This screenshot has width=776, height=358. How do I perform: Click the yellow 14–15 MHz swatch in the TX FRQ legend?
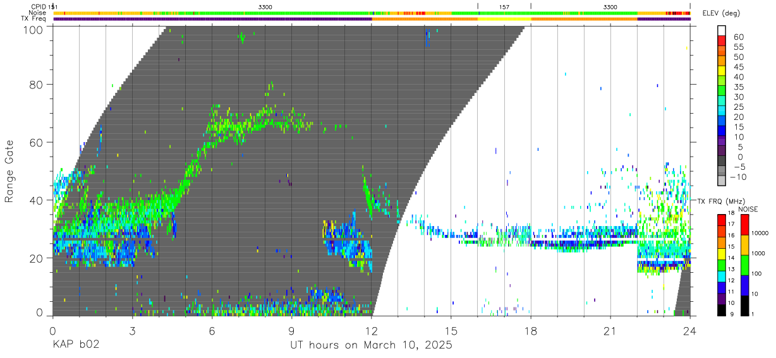720,253
